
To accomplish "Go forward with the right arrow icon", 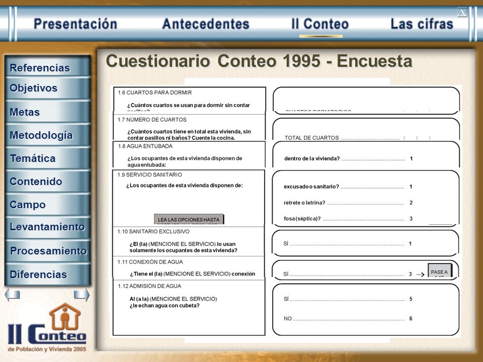I will tap(82, 295).
